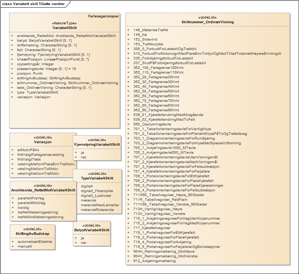Click plus icon next to 560_Opplysningstavle
The image size is (299, 274).
click(128, 124)
